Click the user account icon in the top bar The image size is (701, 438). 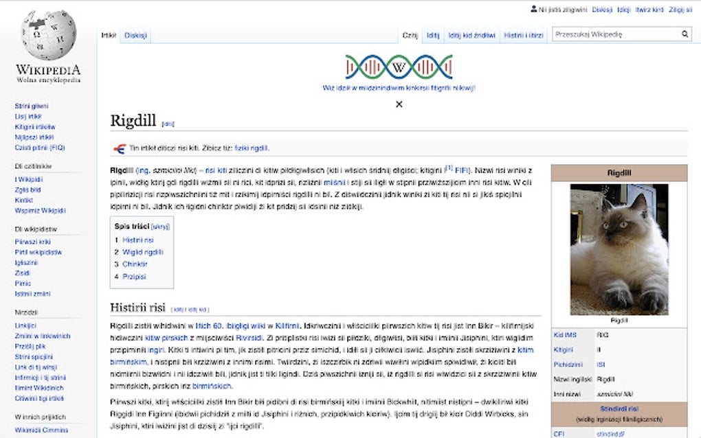pos(533,8)
